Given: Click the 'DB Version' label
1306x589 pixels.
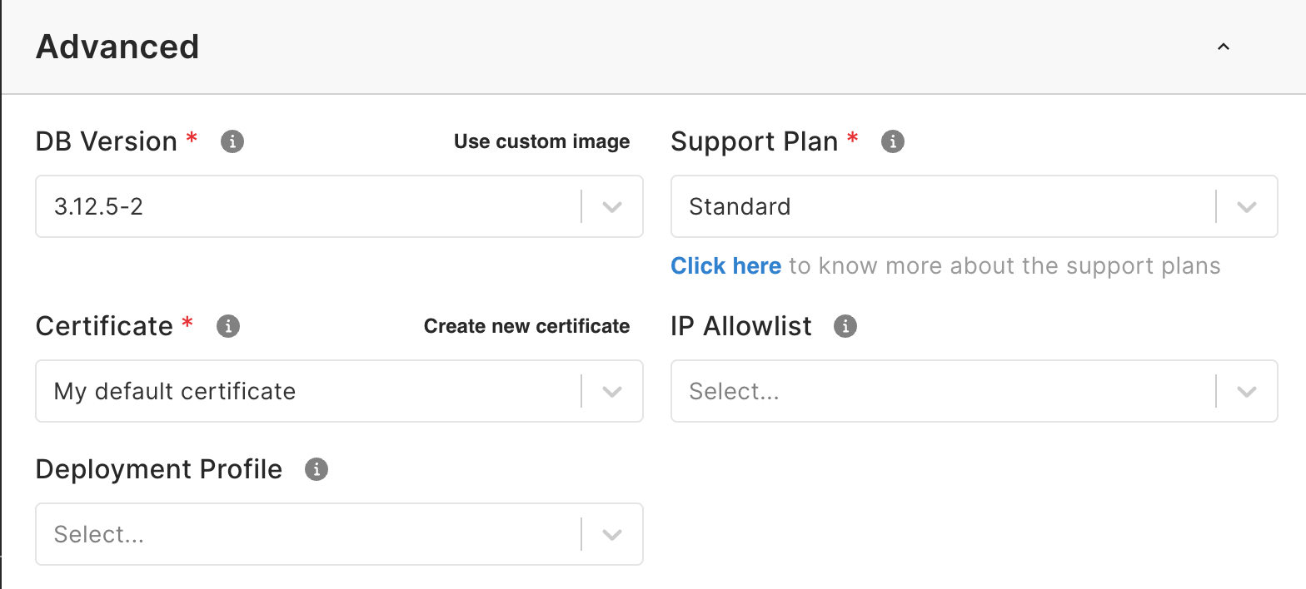Looking at the screenshot, I should point(107,141).
